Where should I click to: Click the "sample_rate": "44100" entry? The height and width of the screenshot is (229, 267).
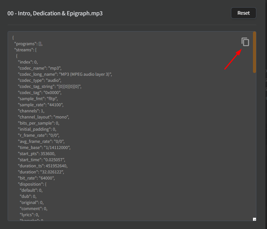point(41,105)
